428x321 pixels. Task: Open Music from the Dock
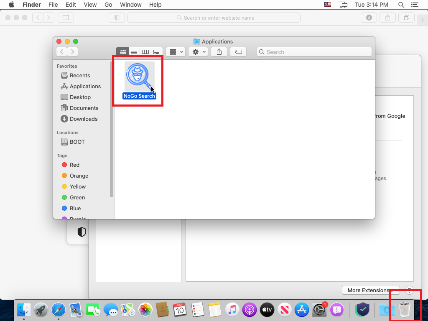click(x=232, y=310)
